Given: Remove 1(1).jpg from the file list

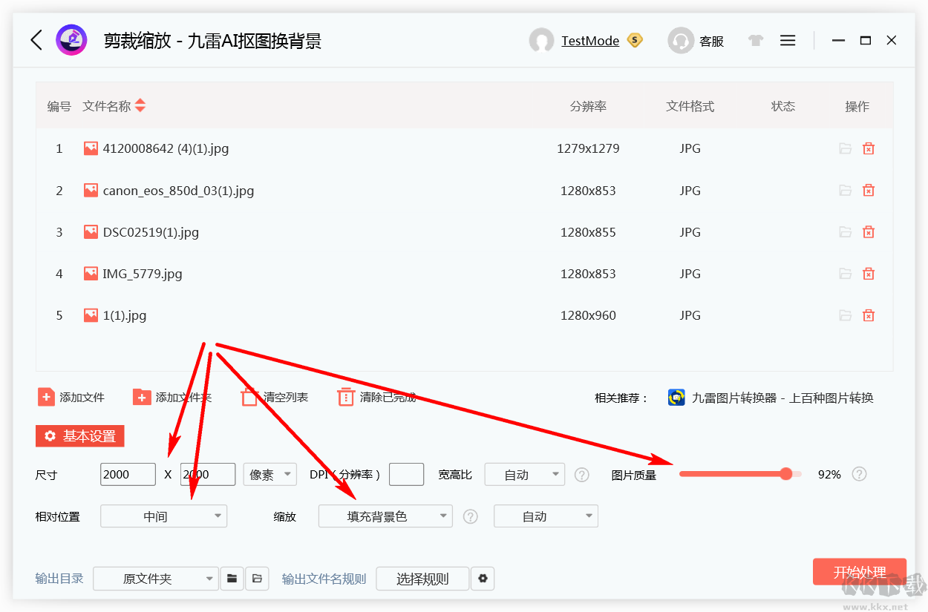Looking at the screenshot, I should click(x=869, y=315).
